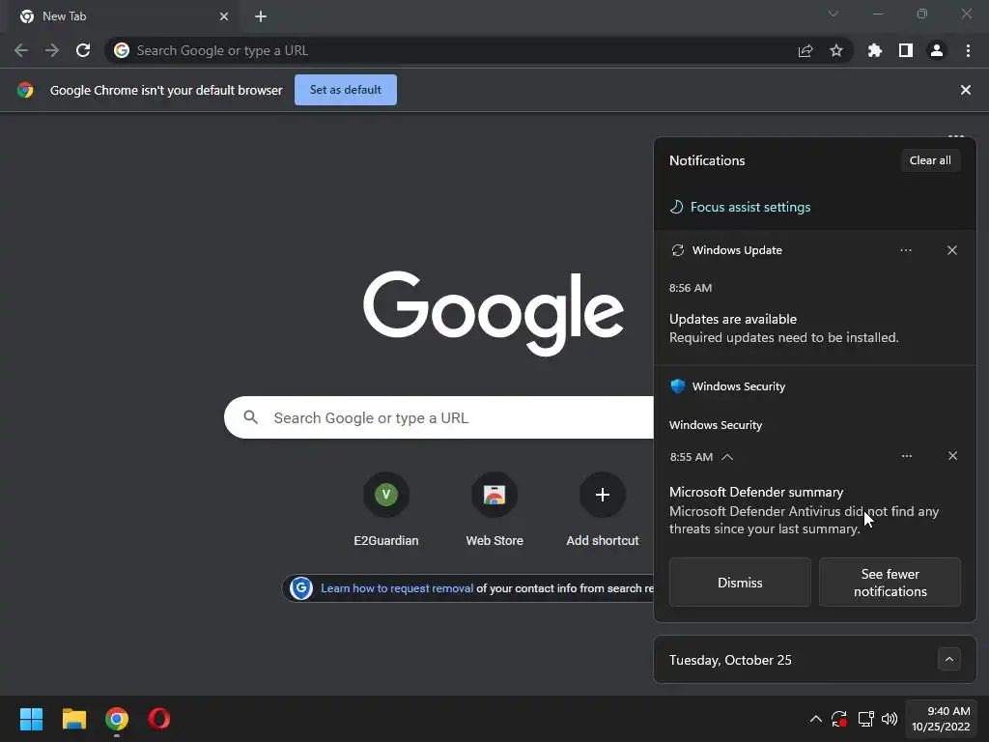Click Clear all notifications
Screen dimensions: 989x742
click(930, 160)
